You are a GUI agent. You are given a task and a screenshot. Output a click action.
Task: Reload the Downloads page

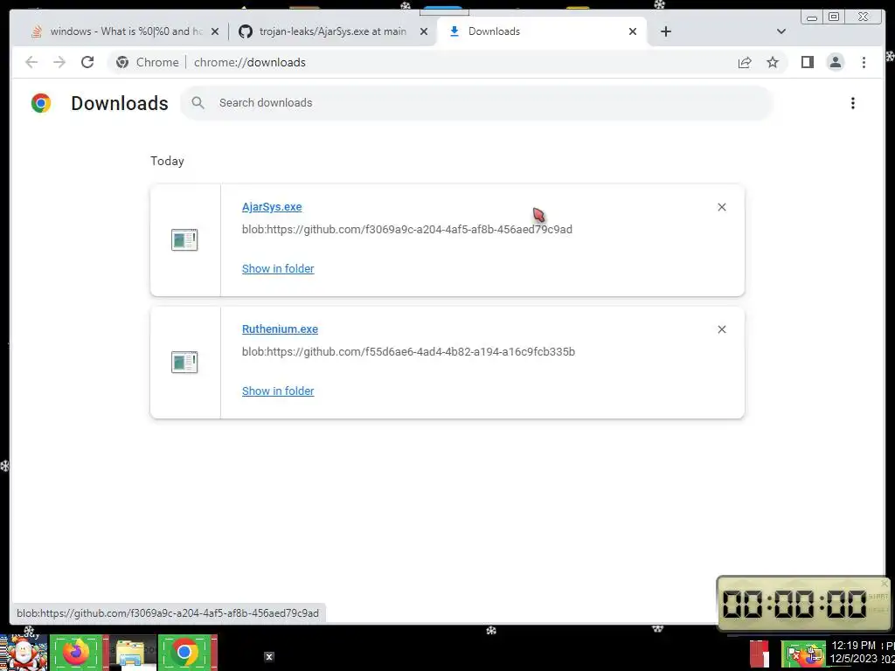pos(87,62)
